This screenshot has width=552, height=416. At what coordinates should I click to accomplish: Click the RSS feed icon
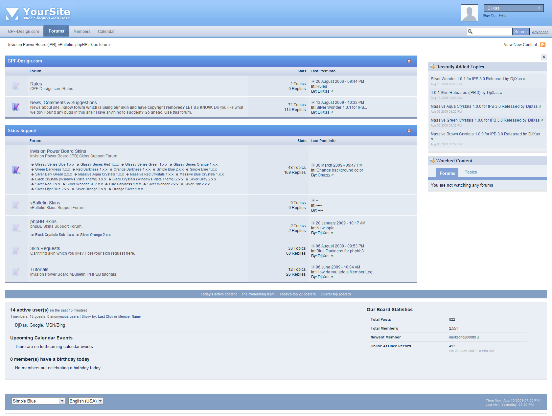tap(543, 45)
